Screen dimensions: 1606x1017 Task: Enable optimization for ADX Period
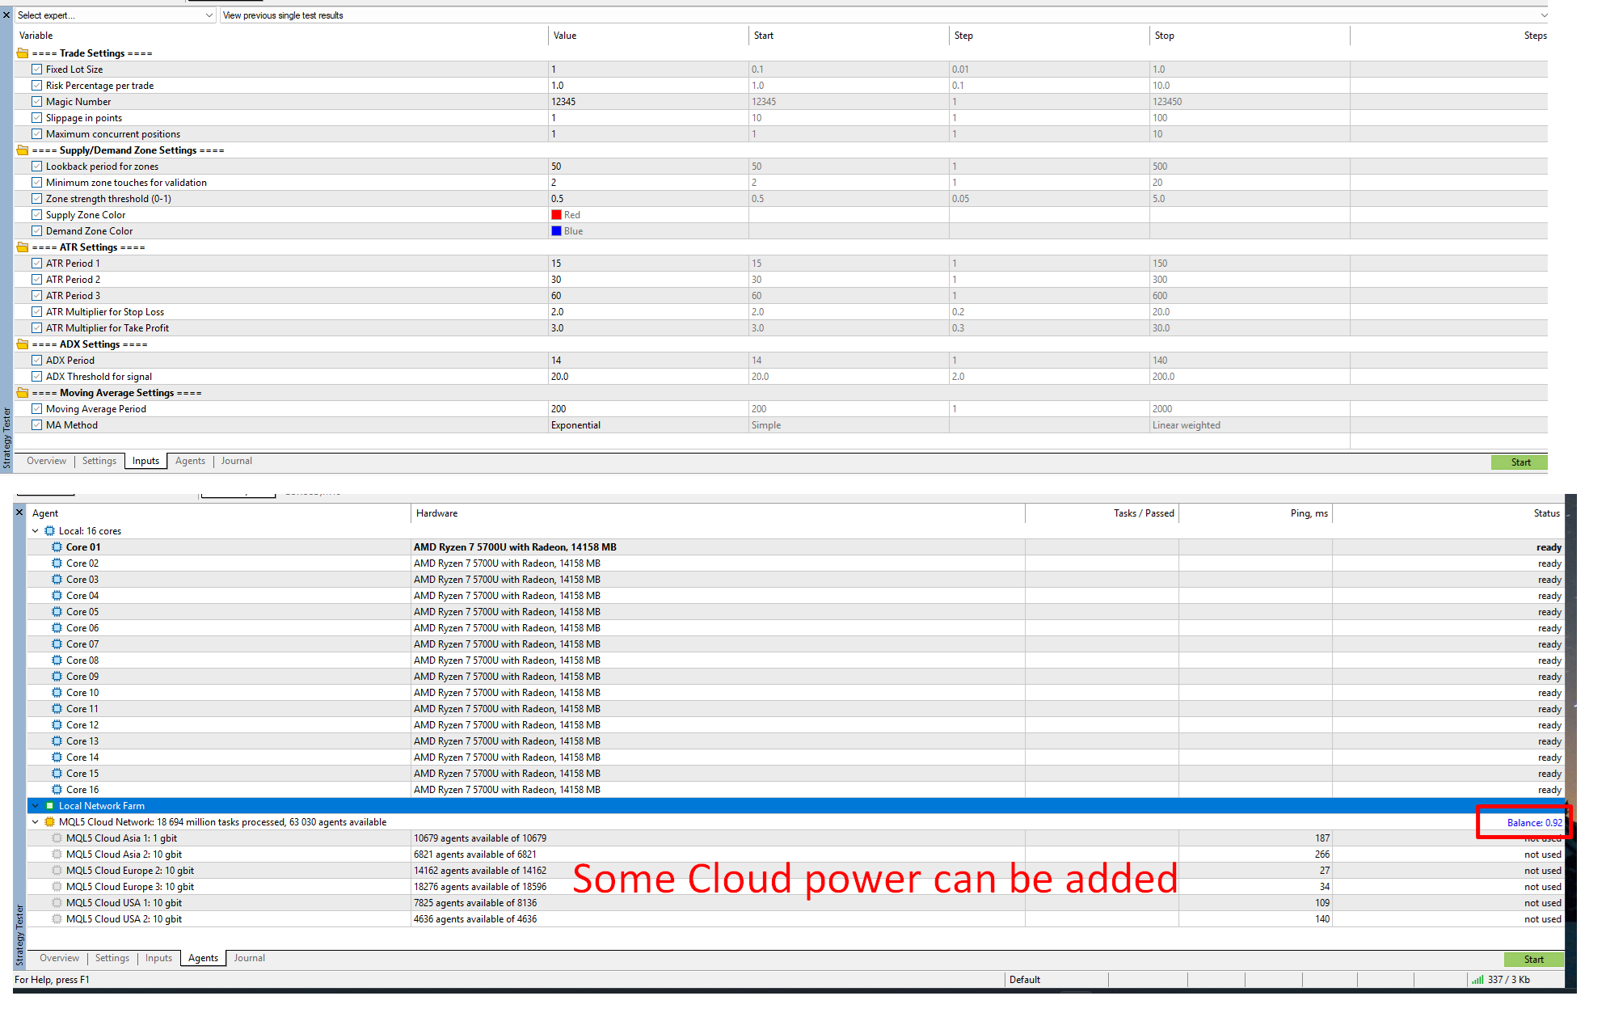[x=37, y=361]
